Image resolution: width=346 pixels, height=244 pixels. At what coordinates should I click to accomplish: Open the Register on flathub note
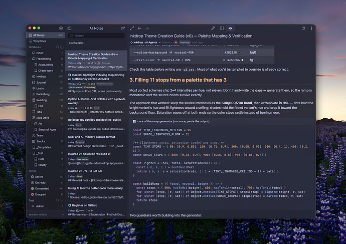point(96,209)
